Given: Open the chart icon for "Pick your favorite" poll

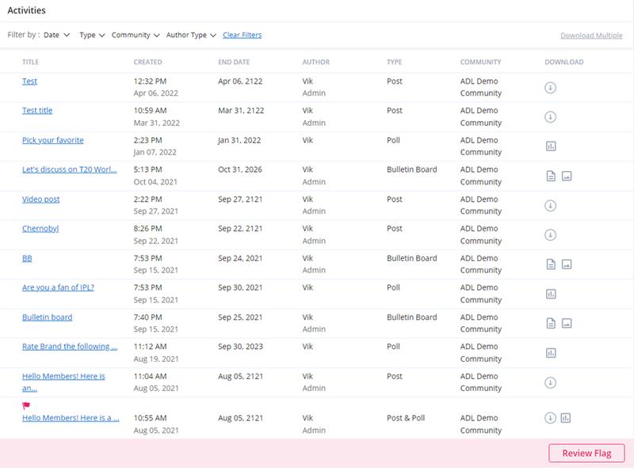Looking at the screenshot, I should [x=551, y=146].
